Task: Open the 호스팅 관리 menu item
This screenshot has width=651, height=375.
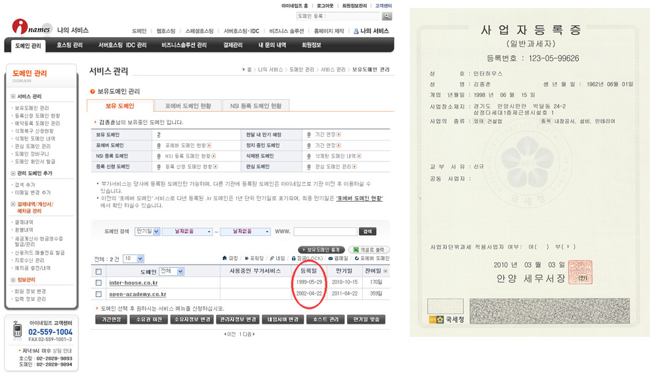Action: (70, 45)
